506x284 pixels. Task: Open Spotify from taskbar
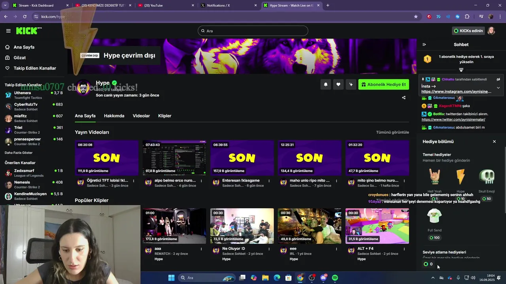[x=335, y=278]
